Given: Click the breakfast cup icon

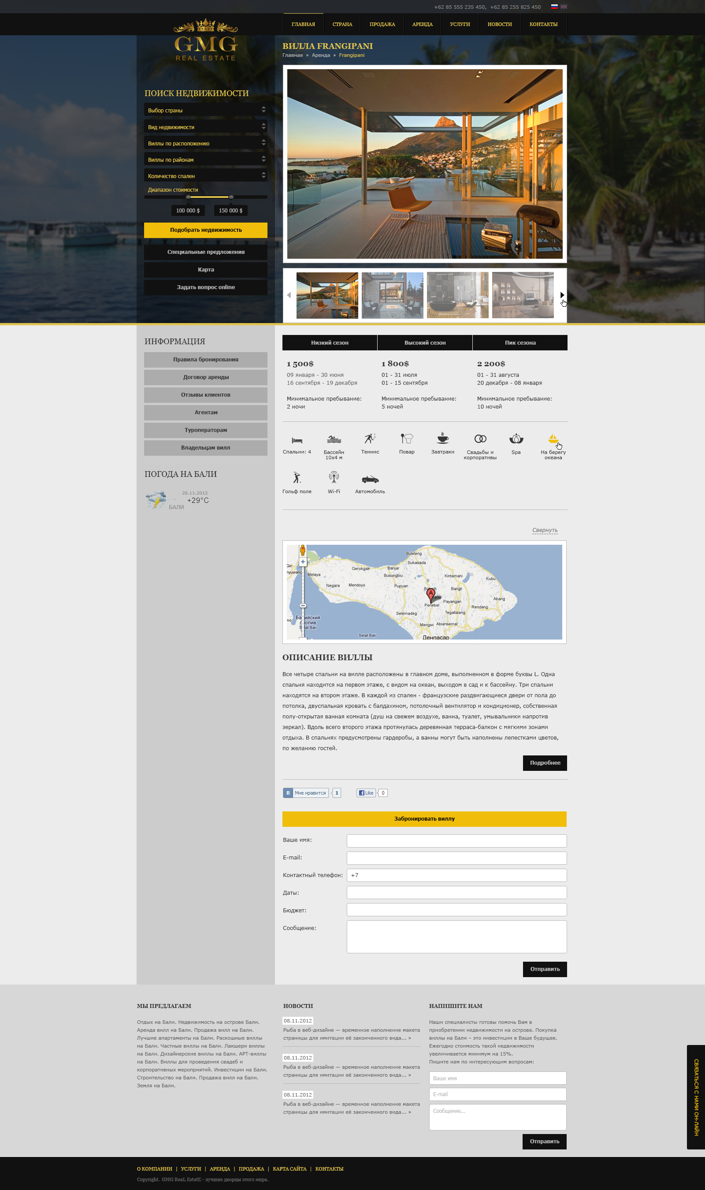Looking at the screenshot, I should 443,438.
